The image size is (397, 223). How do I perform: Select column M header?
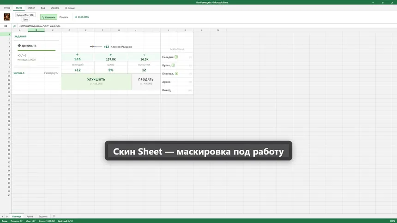click(218, 30)
